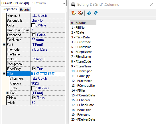Collapse the Title property node
Screen dimensions: 156x124
[4, 73]
